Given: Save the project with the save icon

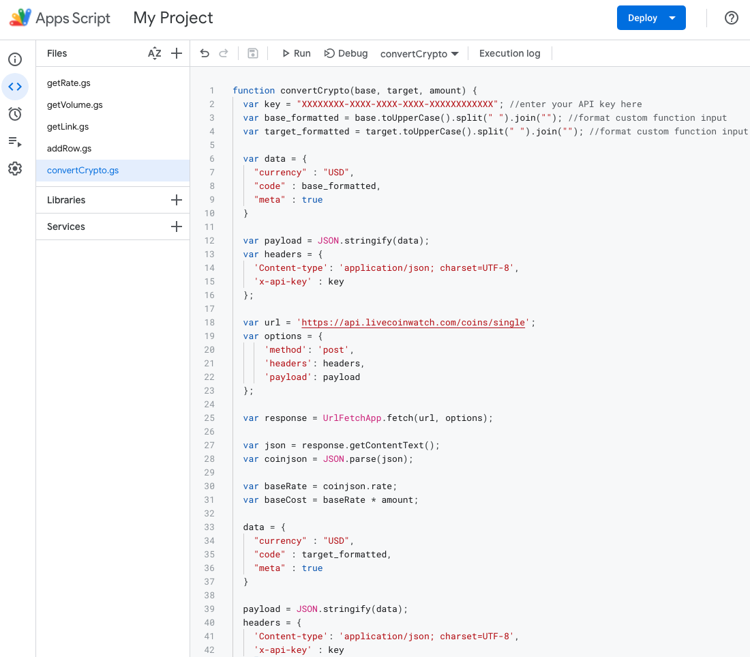Looking at the screenshot, I should [253, 53].
